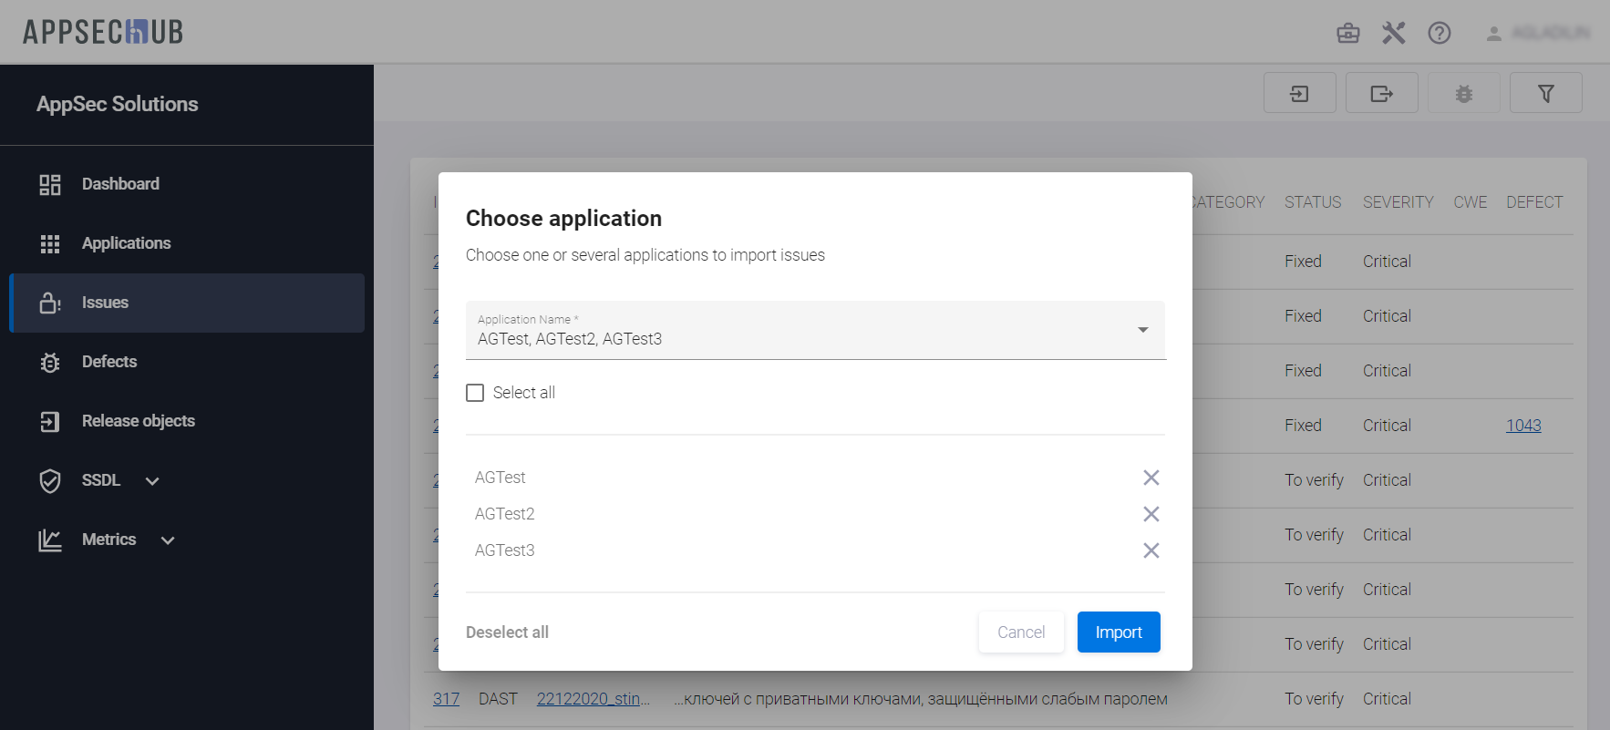Remove AGTest3 using its X icon
Image resolution: width=1610 pixels, height=730 pixels.
[1151, 550]
